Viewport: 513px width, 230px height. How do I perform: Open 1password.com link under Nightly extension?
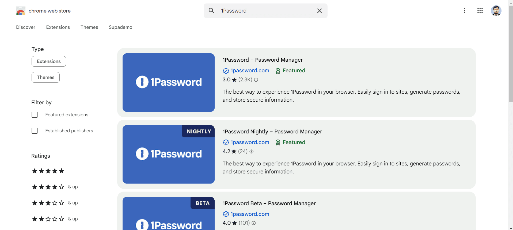point(250,142)
